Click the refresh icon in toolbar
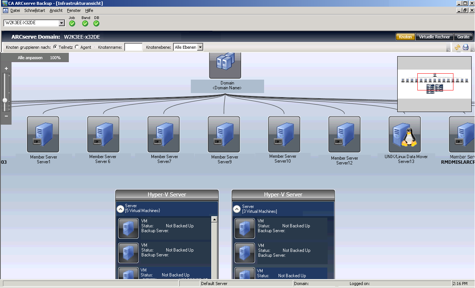The image size is (475, 288). 458,47
